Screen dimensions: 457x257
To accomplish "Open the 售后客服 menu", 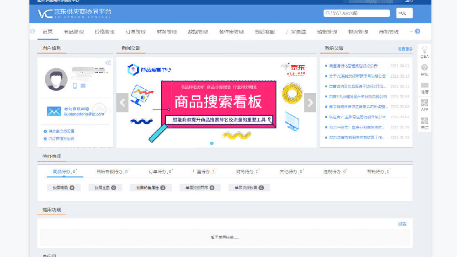I will 265,32.
